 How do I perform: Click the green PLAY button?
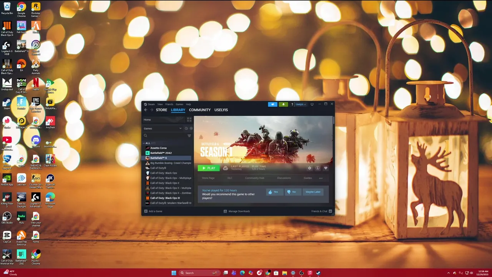pos(209,168)
